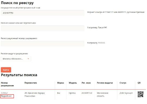The image size is (147, 104).
Task: Click the number format hint text
Action: pyautogui.click(x=116, y=12)
